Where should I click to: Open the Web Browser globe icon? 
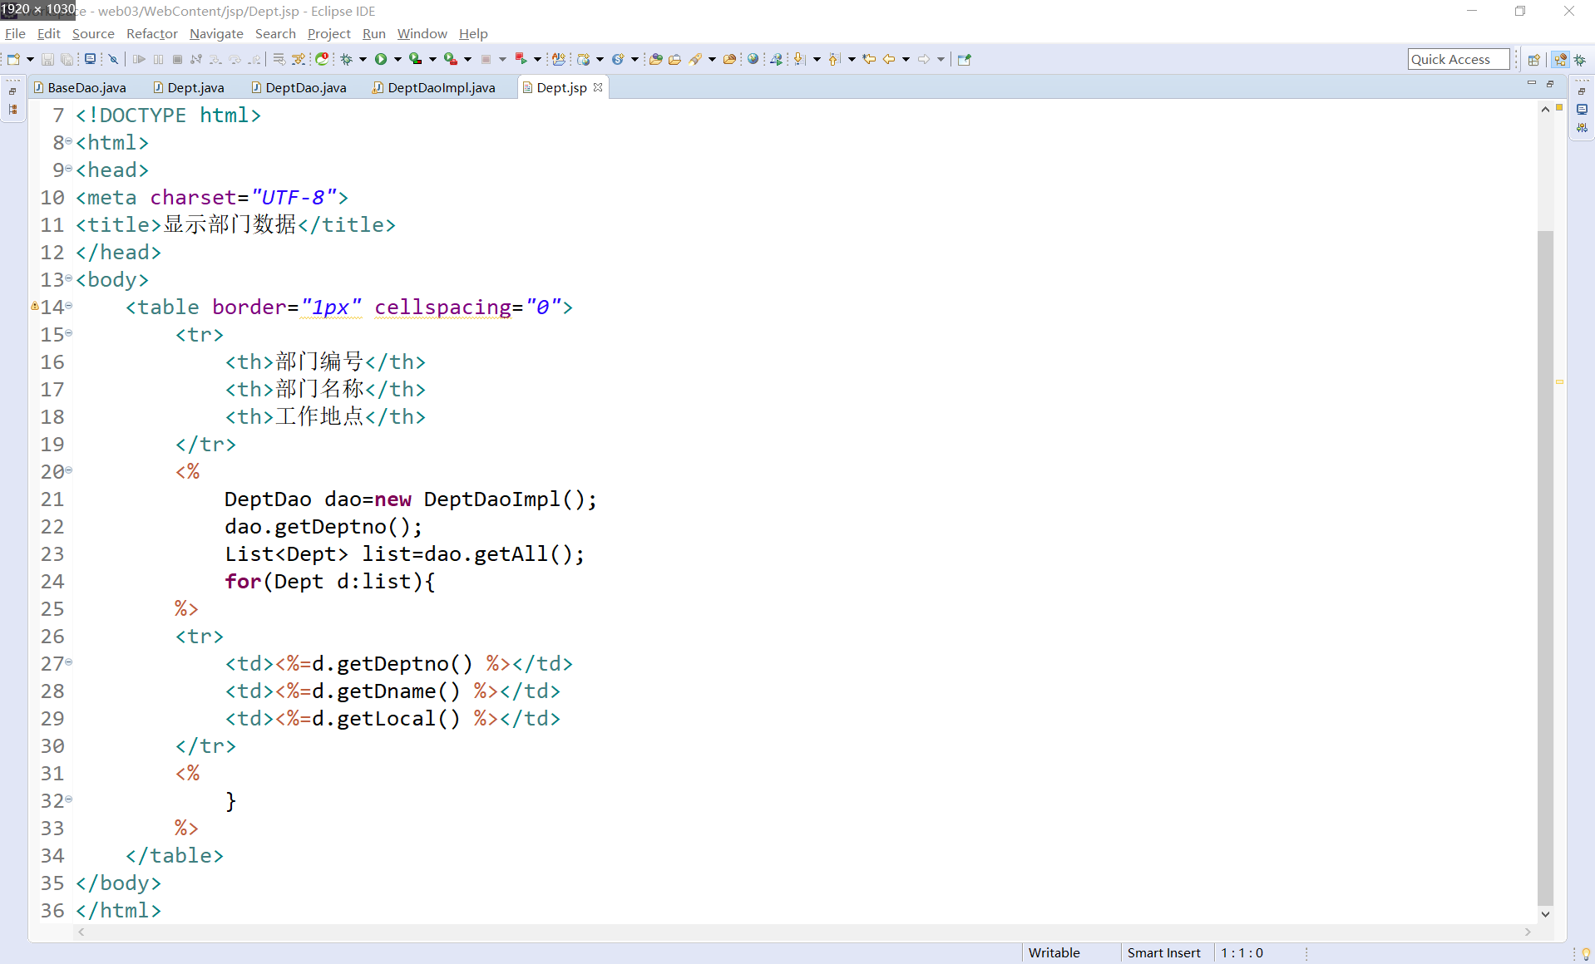point(753,59)
